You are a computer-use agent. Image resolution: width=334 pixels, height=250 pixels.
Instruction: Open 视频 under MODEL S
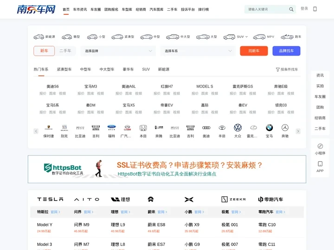tap(214, 94)
